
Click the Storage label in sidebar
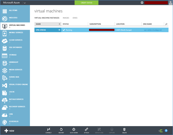pos(13,55)
